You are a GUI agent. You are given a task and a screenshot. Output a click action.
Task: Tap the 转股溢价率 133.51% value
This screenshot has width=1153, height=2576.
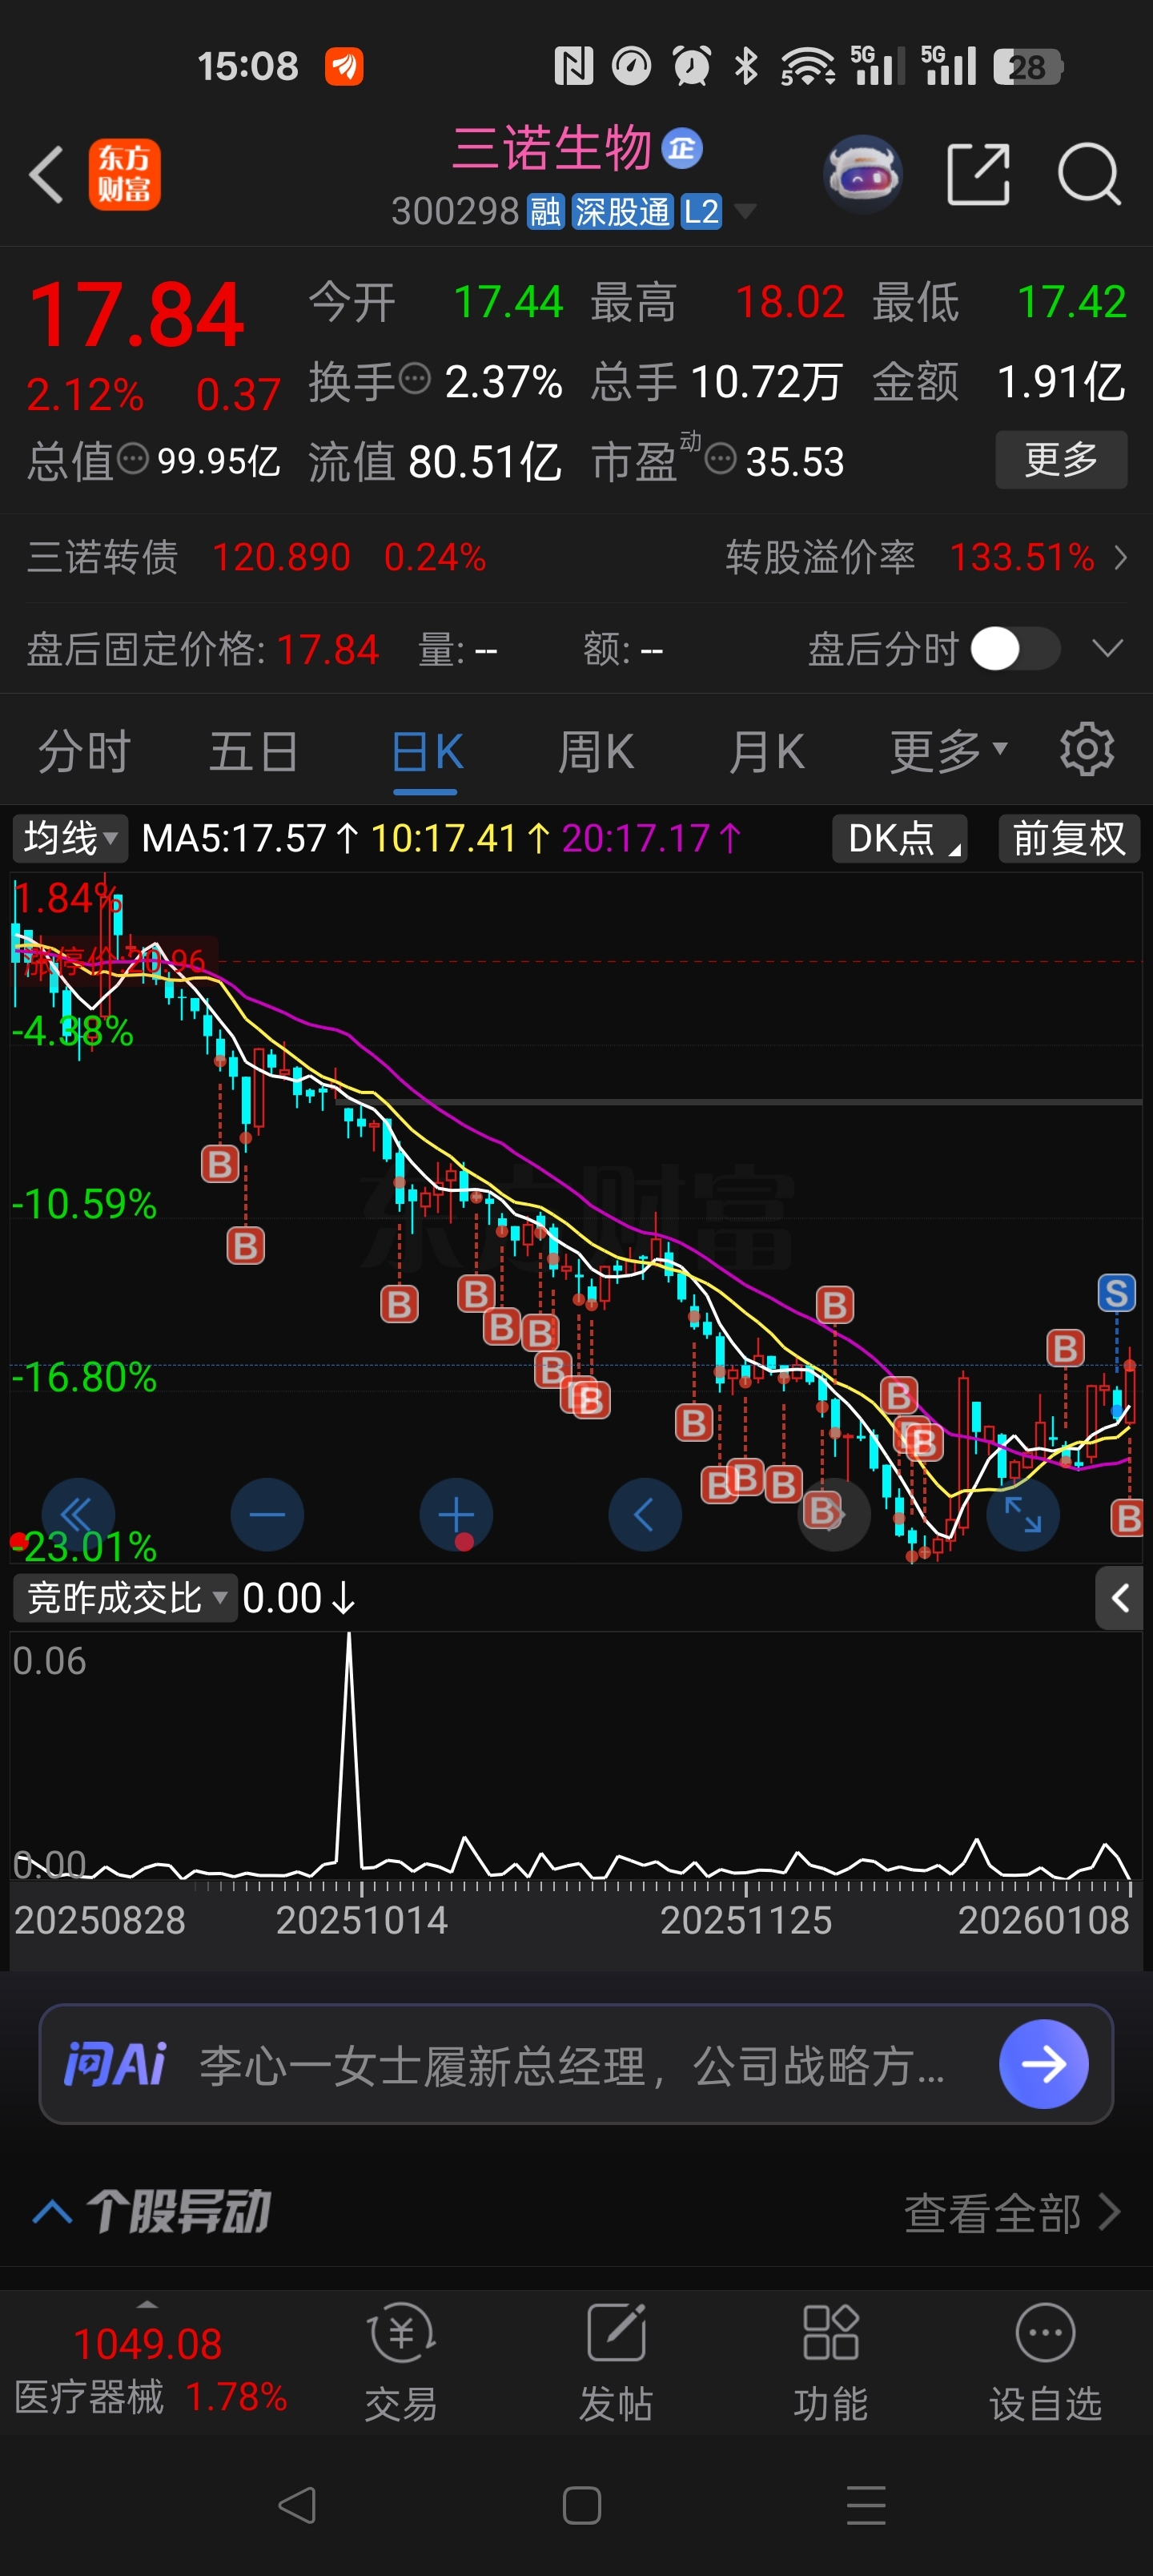click(1022, 557)
